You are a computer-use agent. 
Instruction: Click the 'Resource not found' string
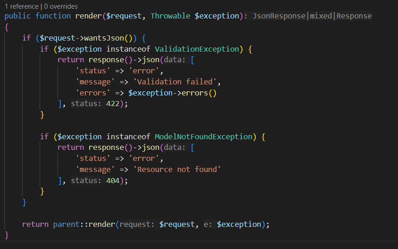click(177, 169)
